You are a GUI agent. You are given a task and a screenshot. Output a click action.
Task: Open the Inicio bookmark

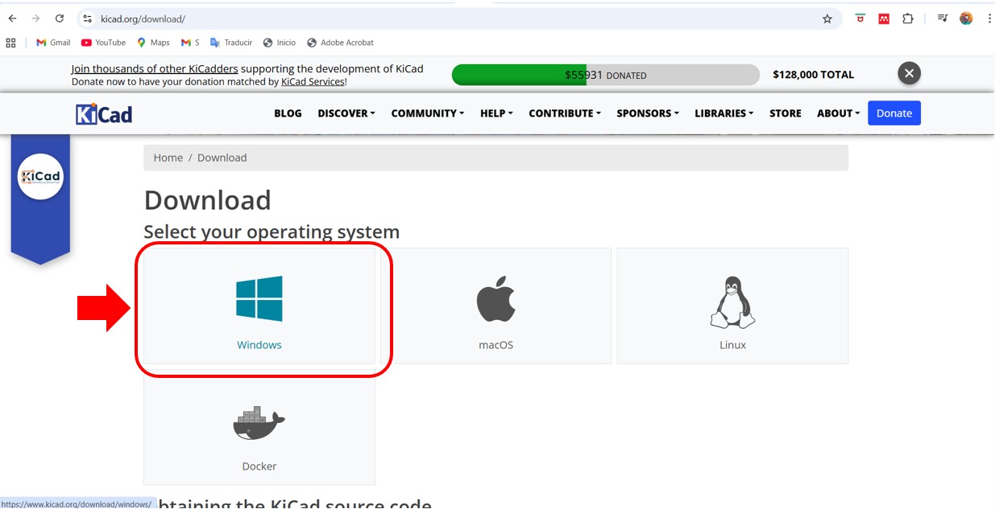(x=280, y=43)
